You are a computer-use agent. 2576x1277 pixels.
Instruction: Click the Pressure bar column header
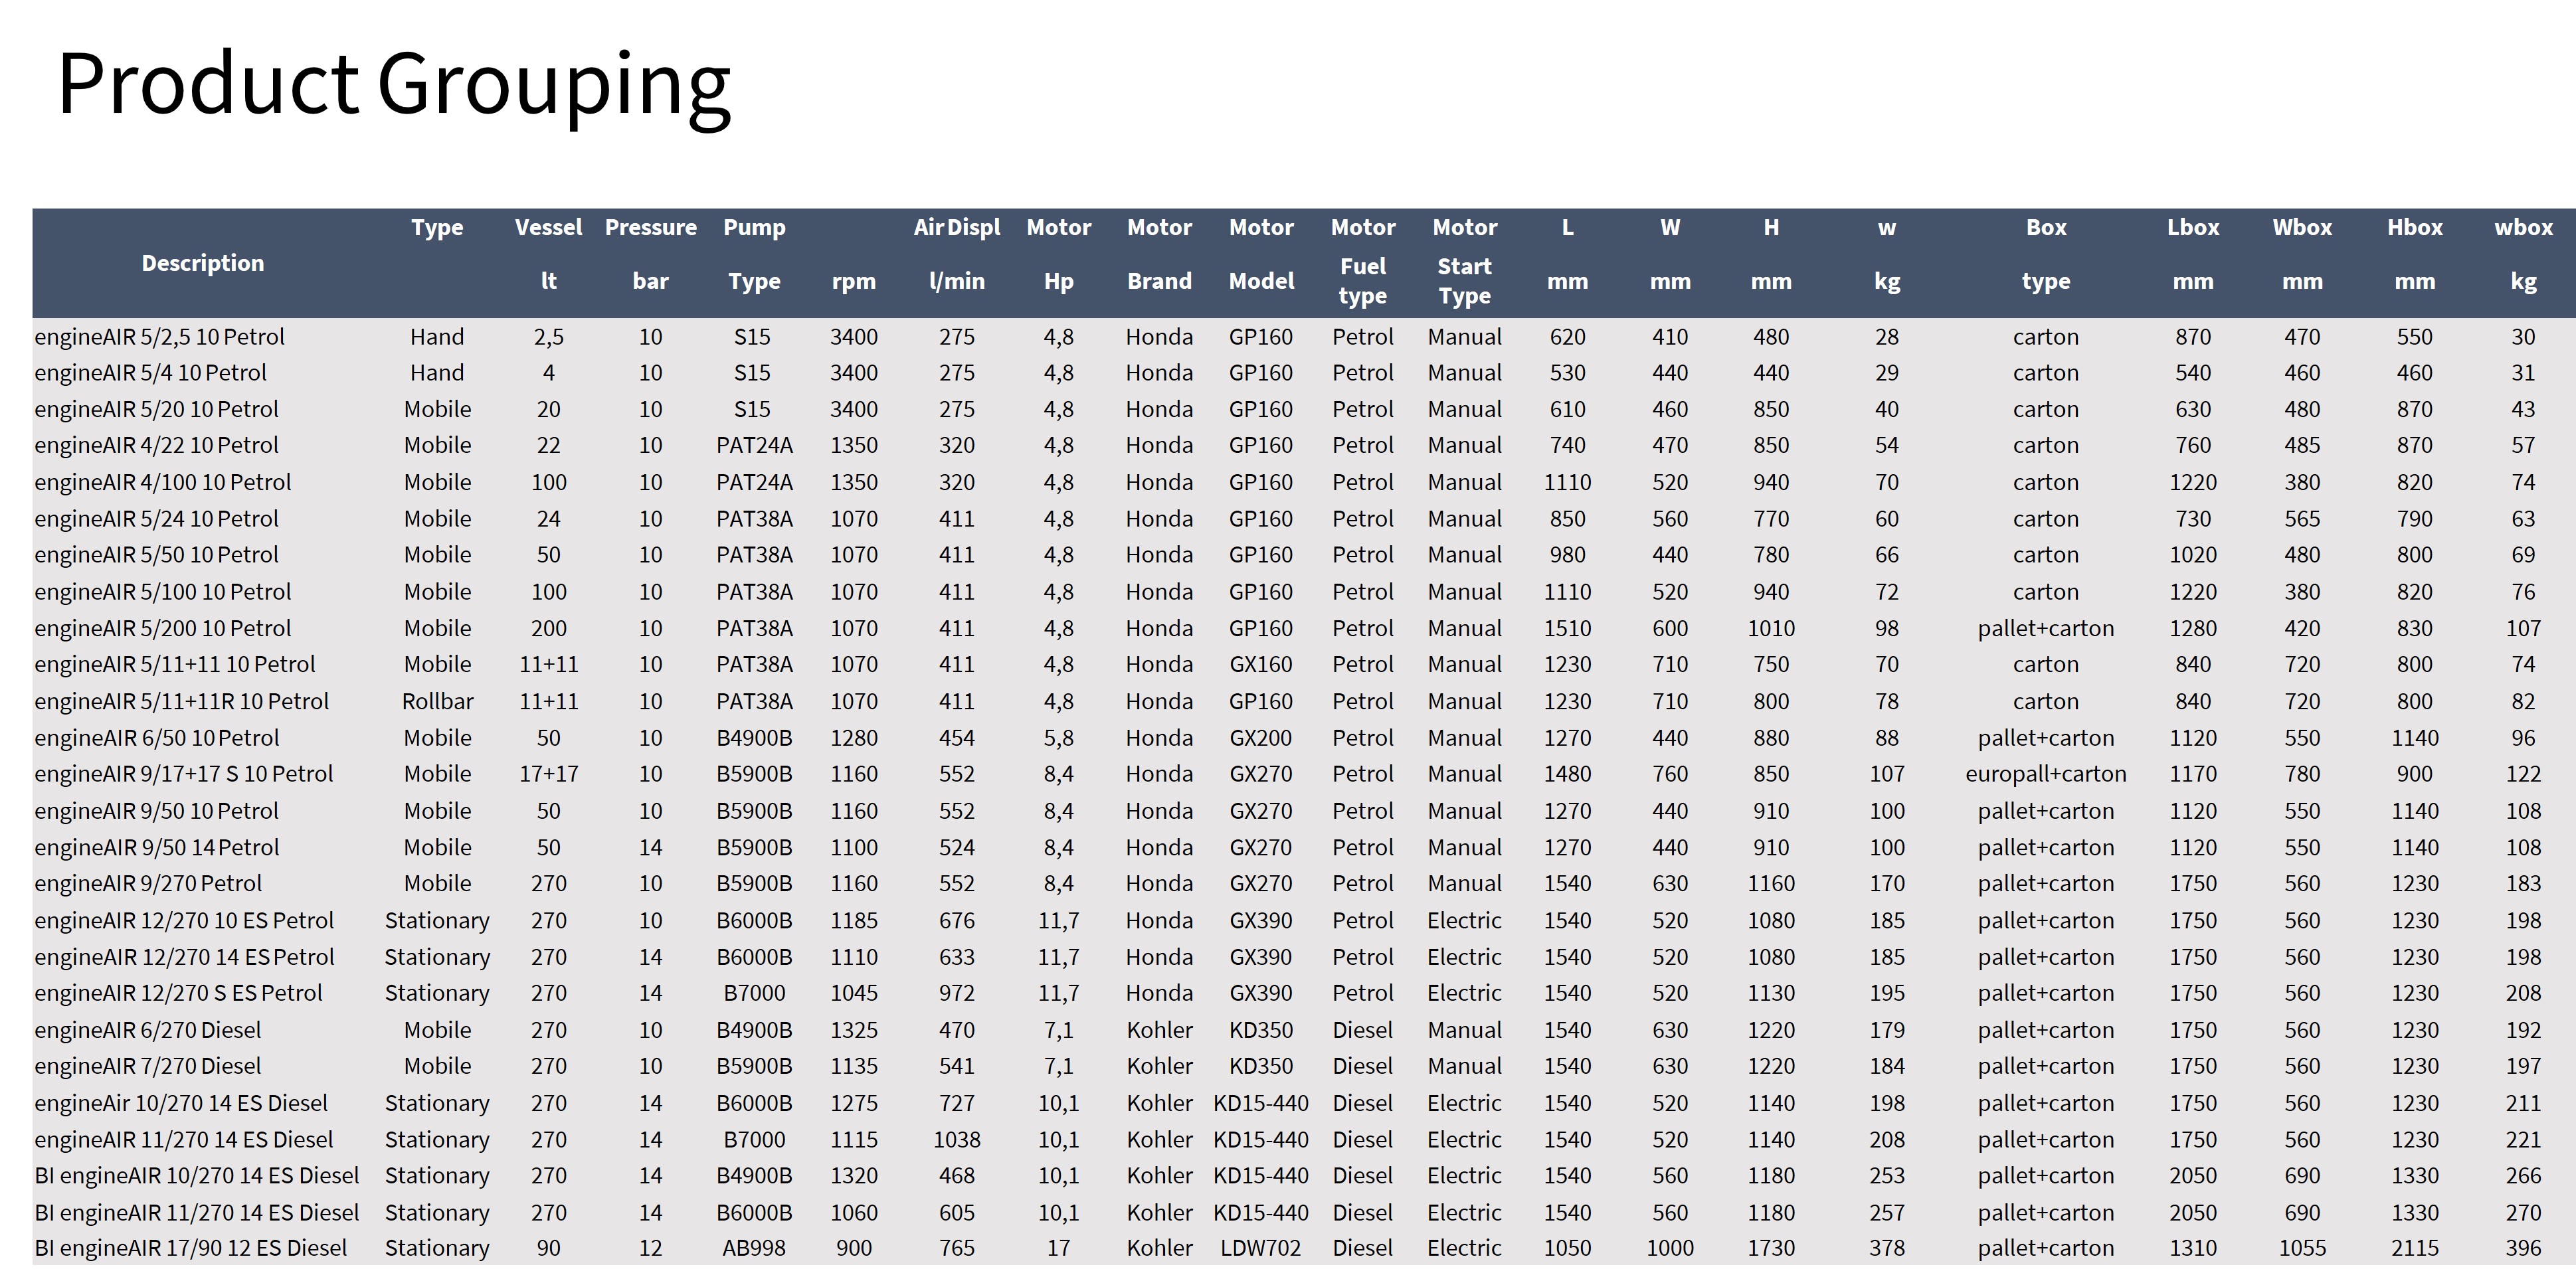(x=650, y=254)
